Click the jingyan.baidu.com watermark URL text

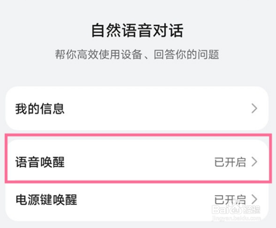tap(235, 219)
